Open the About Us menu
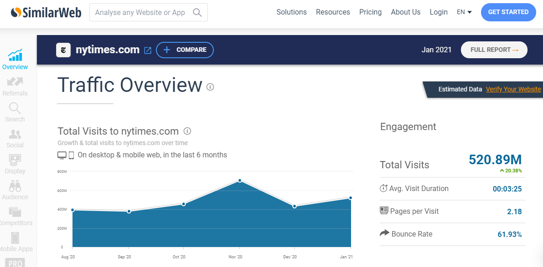The image size is (543, 267). [406, 12]
